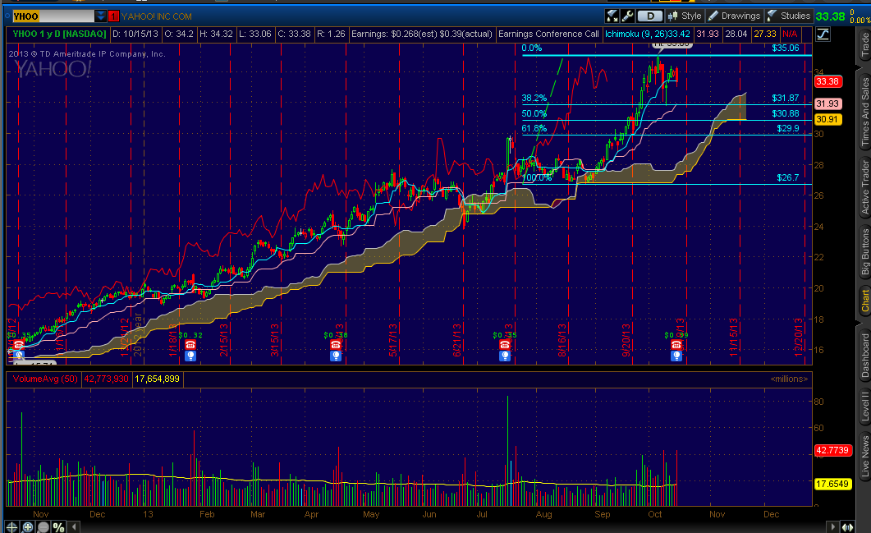Click the <millions> volume units label
The height and width of the screenshot is (533, 871).
(x=789, y=379)
